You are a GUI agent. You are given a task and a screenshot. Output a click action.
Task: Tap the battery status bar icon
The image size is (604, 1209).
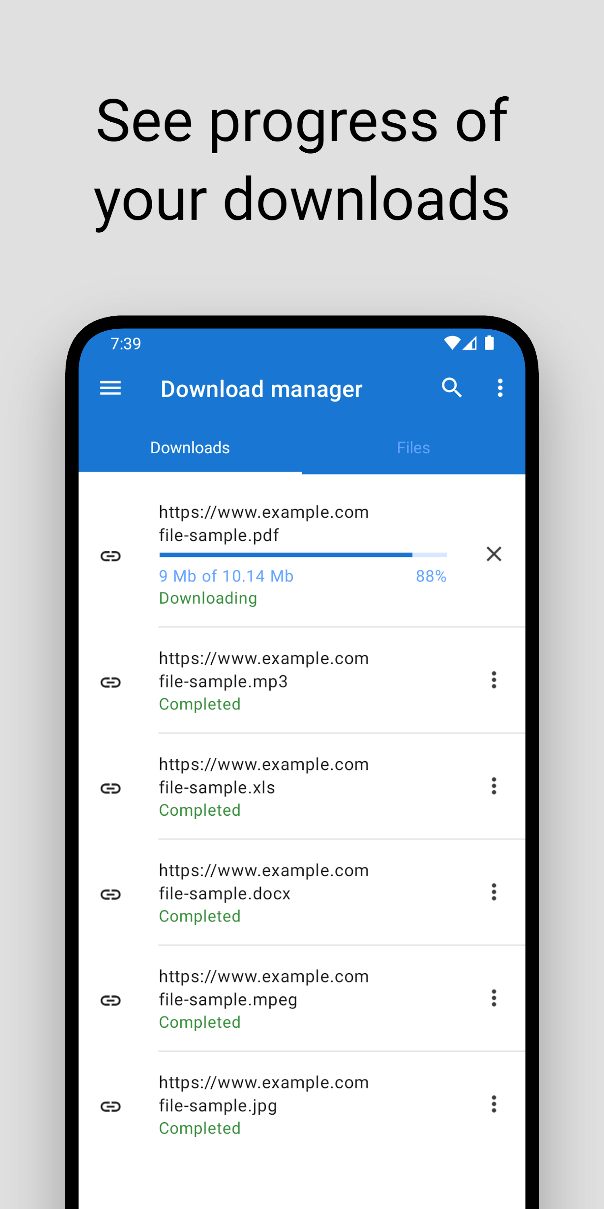coord(489,343)
